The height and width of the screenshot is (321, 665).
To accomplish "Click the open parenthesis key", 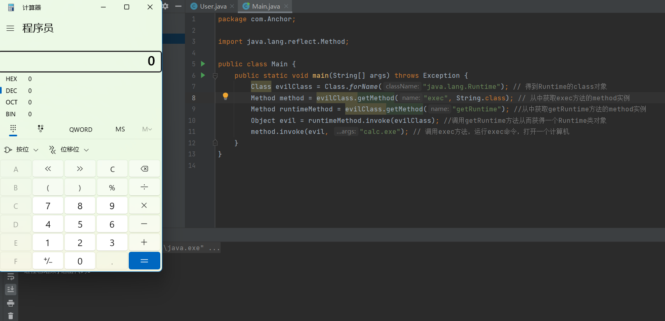I will pos(48,187).
